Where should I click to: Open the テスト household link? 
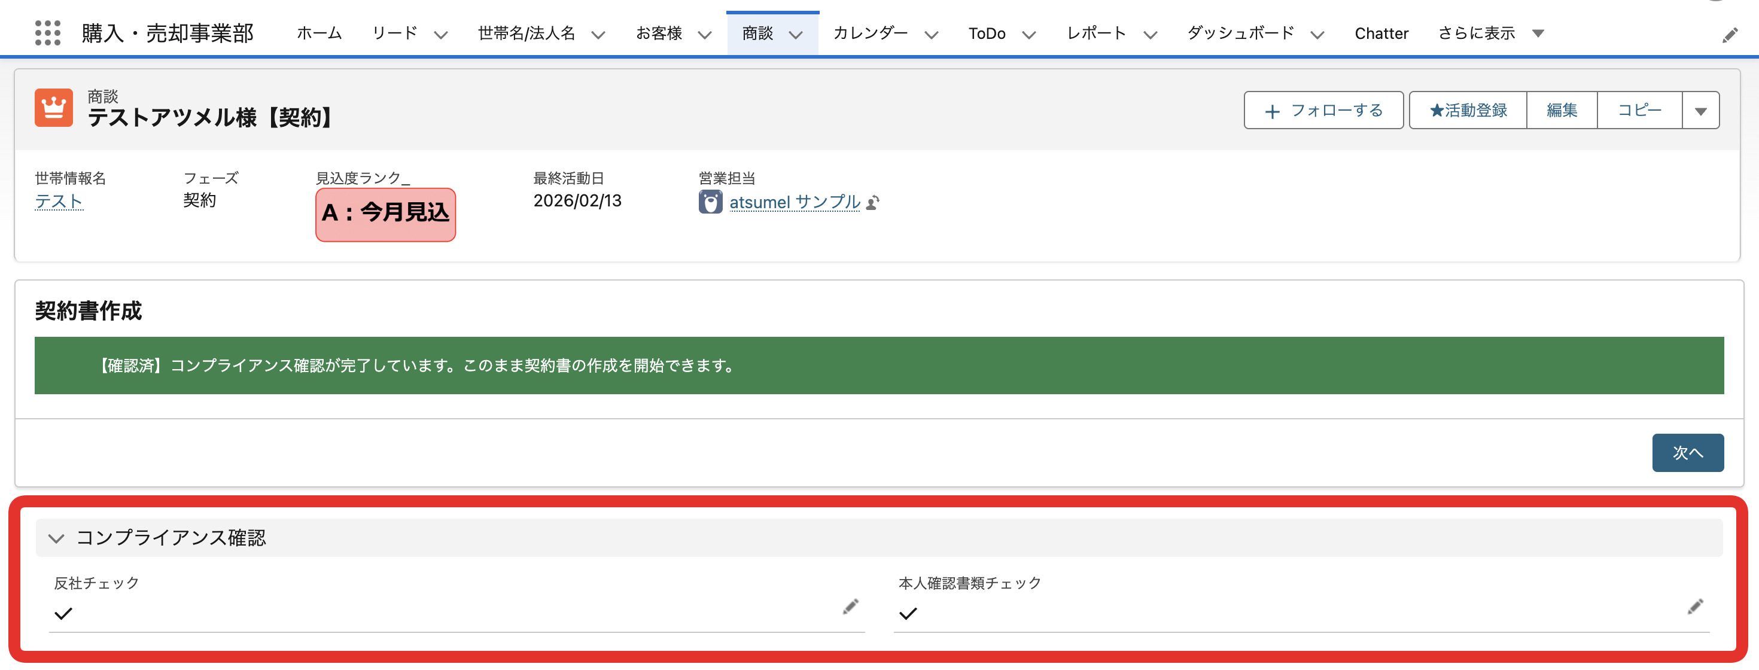[x=59, y=202]
